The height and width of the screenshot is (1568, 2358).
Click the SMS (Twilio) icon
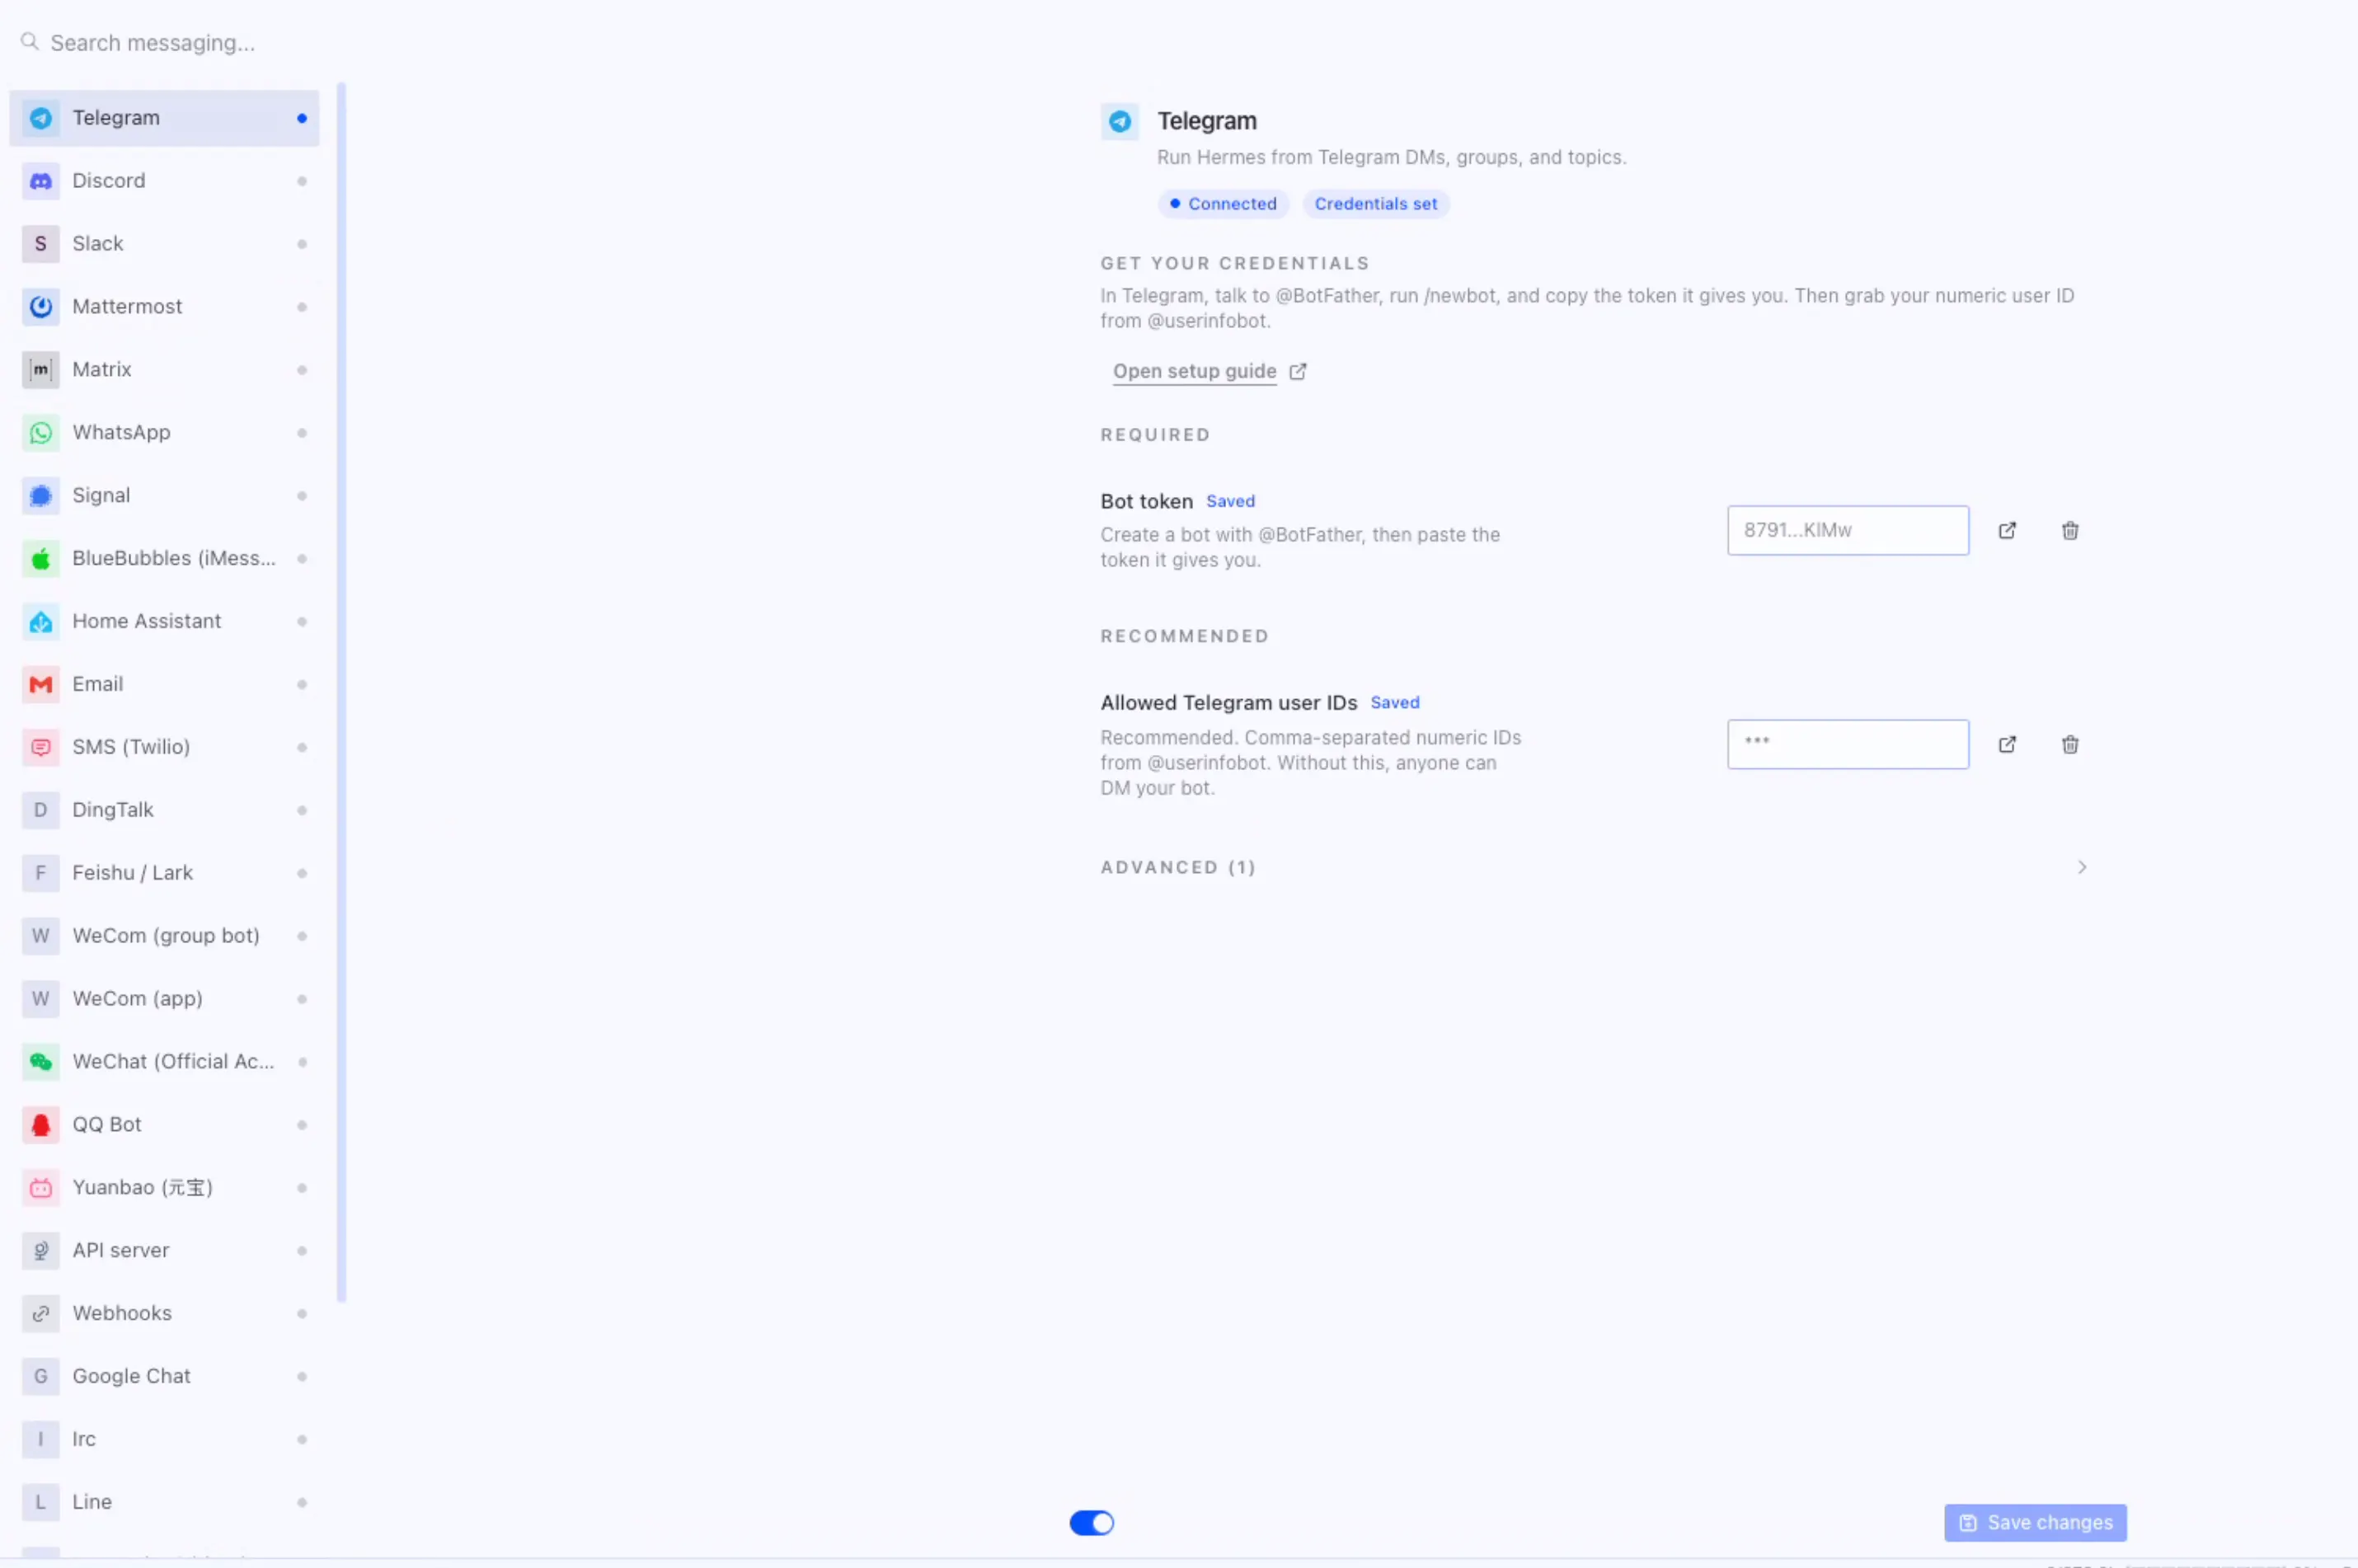[x=41, y=748]
